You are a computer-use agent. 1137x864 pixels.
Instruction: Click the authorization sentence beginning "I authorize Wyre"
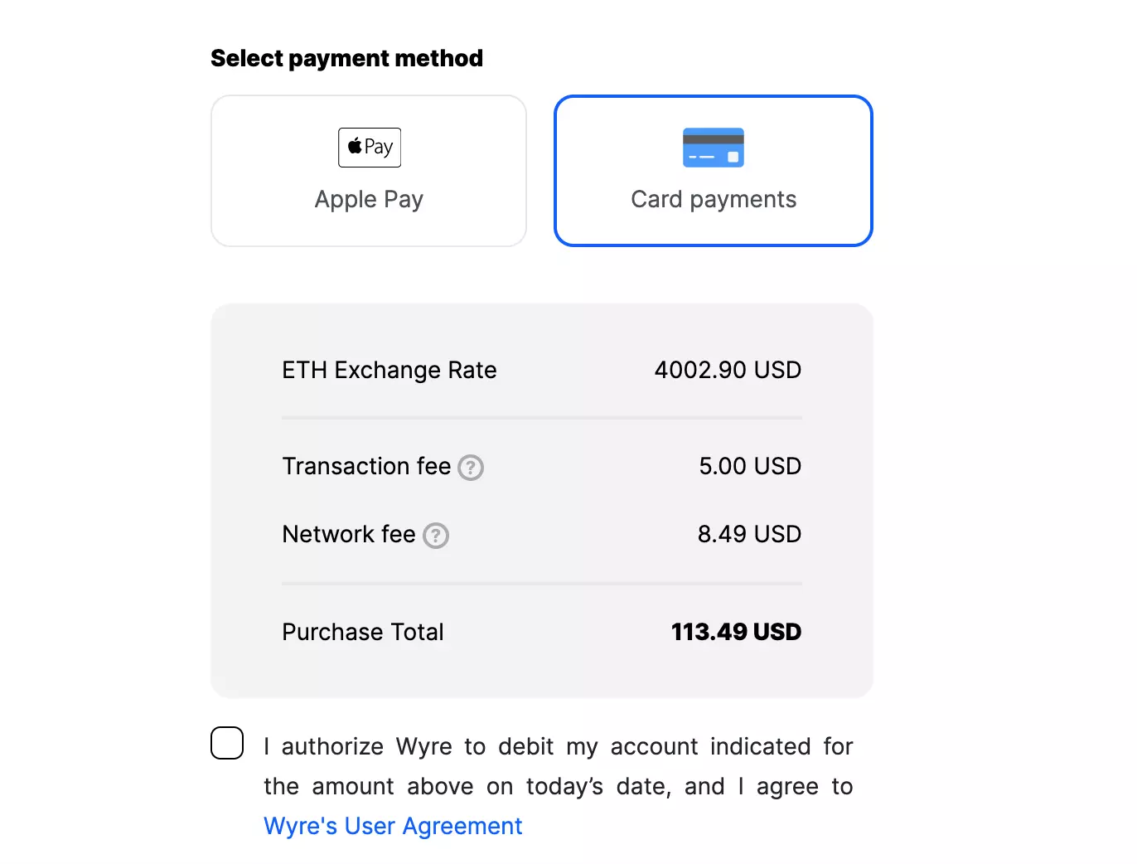pos(558,766)
